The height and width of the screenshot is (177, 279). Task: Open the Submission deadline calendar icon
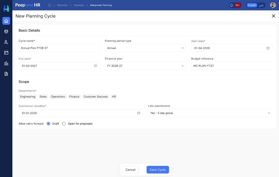tap(139, 113)
